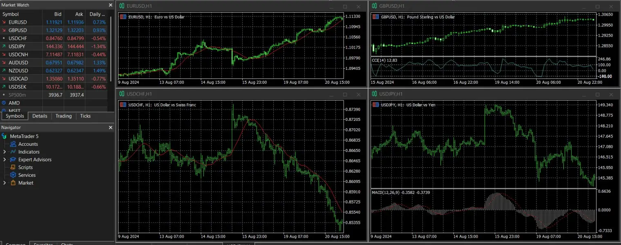Expand the Expert Advisors tree node
Image resolution: width=621 pixels, height=245 pixels.
[x=4, y=160]
